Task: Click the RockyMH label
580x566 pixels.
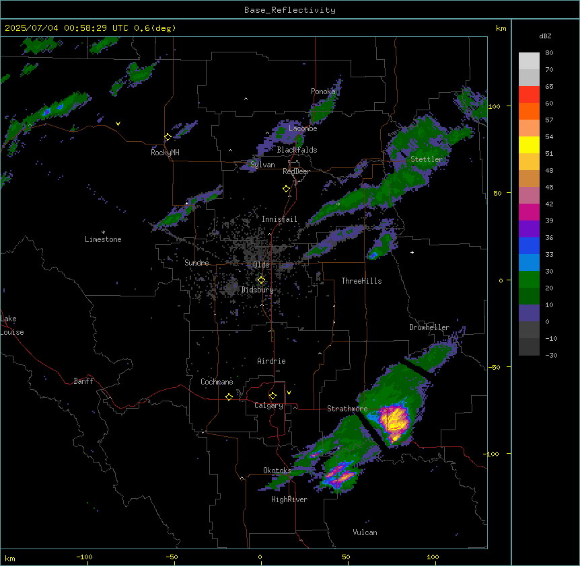Action: click(165, 153)
